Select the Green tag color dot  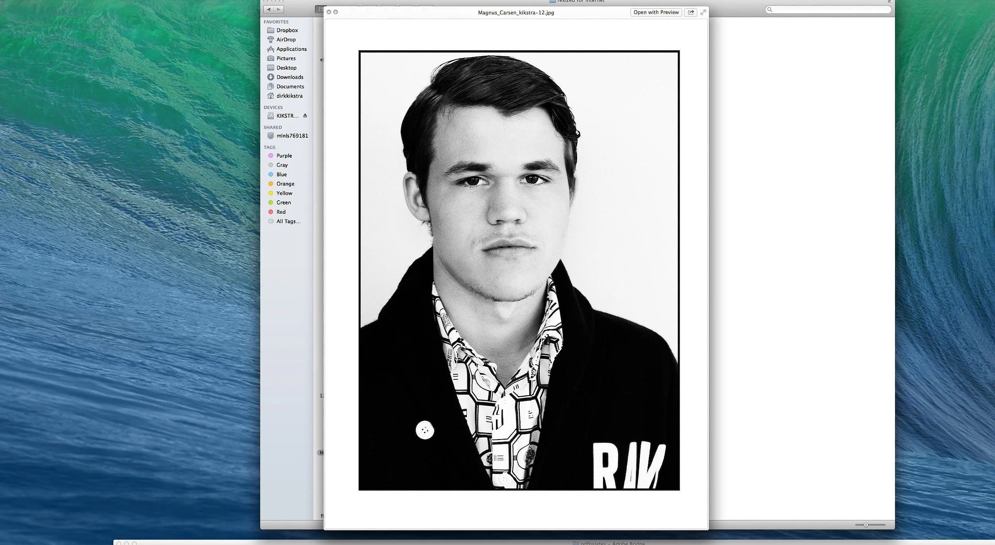pos(271,202)
